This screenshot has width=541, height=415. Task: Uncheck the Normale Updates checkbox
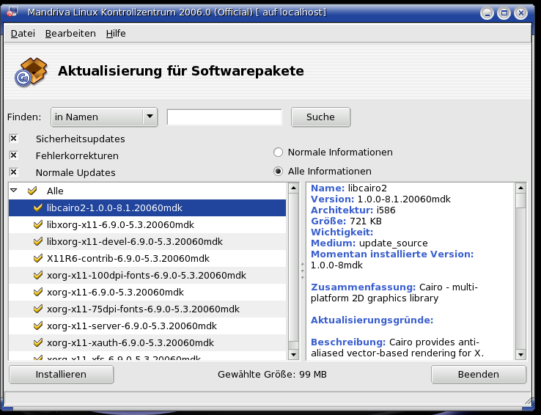coord(13,172)
